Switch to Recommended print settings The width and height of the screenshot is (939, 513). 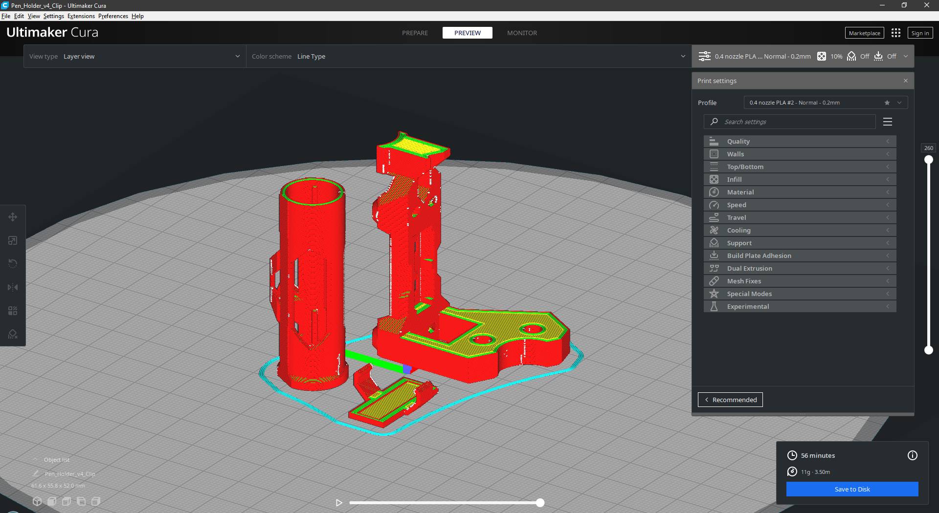coord(730,400)
